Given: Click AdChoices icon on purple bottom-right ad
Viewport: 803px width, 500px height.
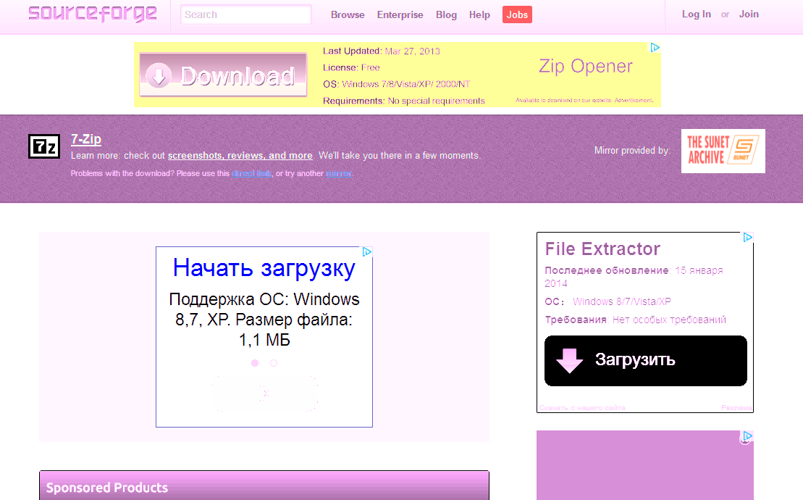Looking at the screenshot, I should click(747, 436).
